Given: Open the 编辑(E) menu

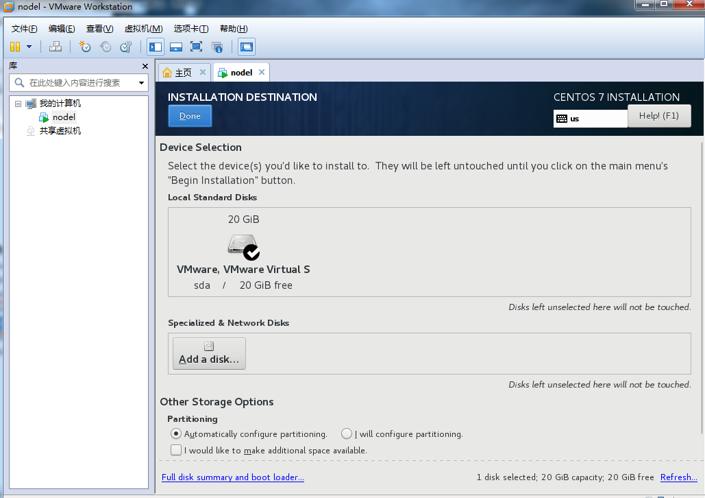Looking at the screenshot, I should point(62,29).
